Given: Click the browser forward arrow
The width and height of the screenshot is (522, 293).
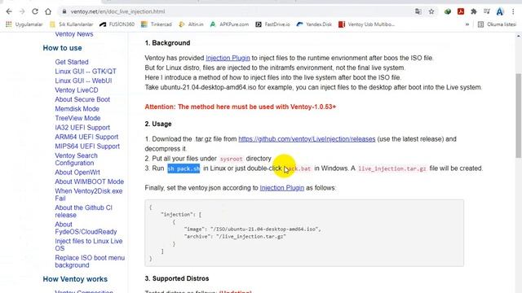Looking at the screenshot, I should coord(22,11).
